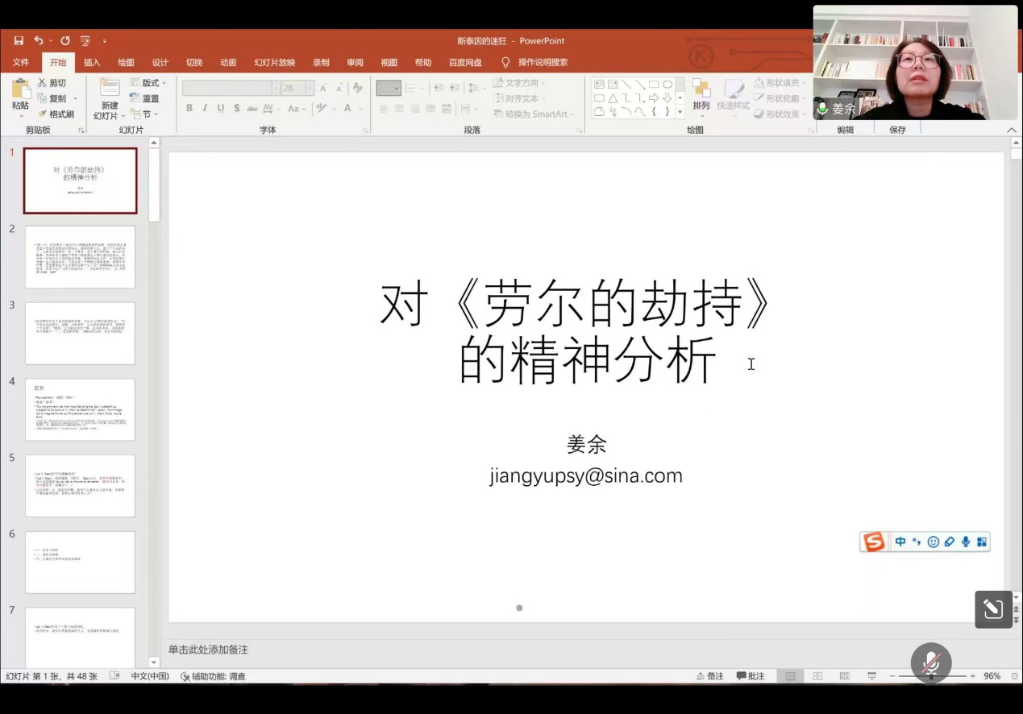Click the Undo arrow icon
This screenshot has width=1023, height=714.
point(38,41)
